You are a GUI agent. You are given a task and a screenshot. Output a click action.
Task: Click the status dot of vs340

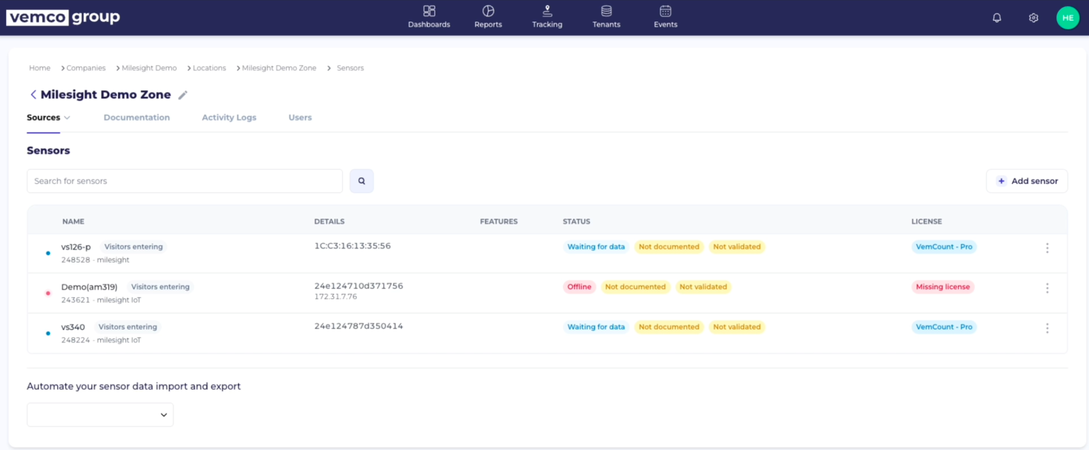click(48, 333)
